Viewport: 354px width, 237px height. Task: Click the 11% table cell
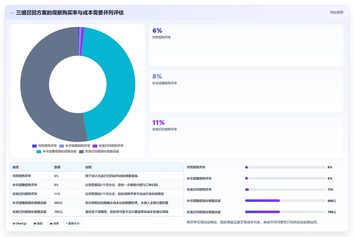57,194
